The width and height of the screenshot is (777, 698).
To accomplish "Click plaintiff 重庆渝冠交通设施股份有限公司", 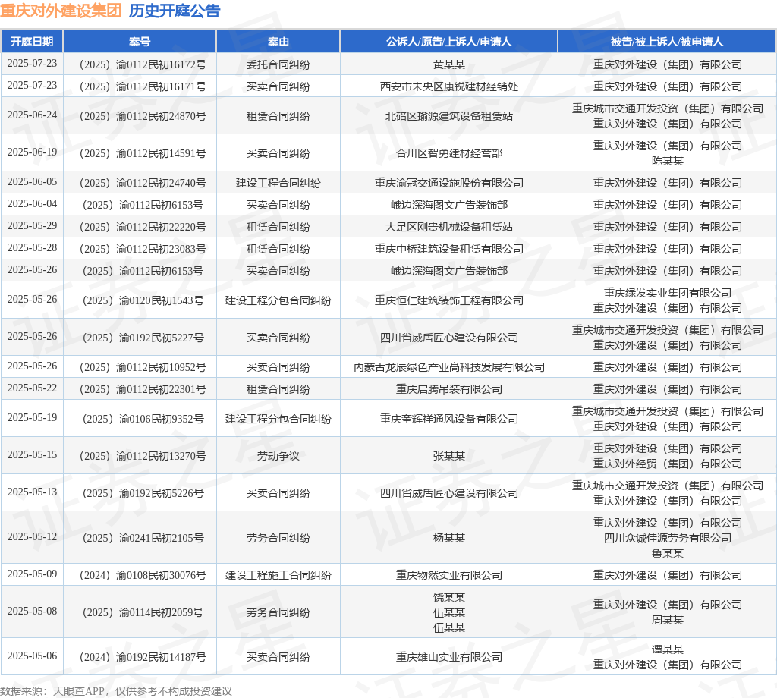I will pos(449,183).
